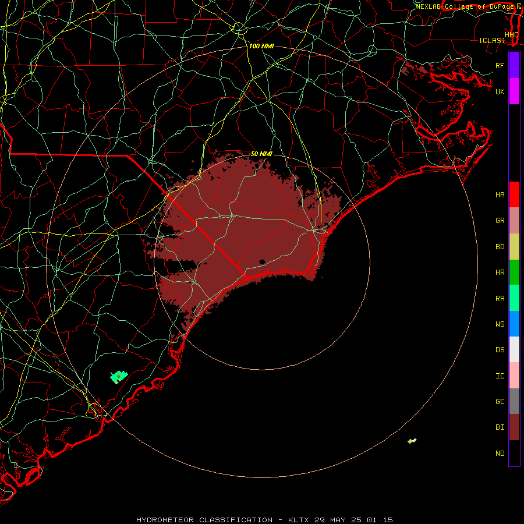The height and width of the screenshot is (524, 524).
Task: Click the GC legend label
Action: click(x=500, y=402)
